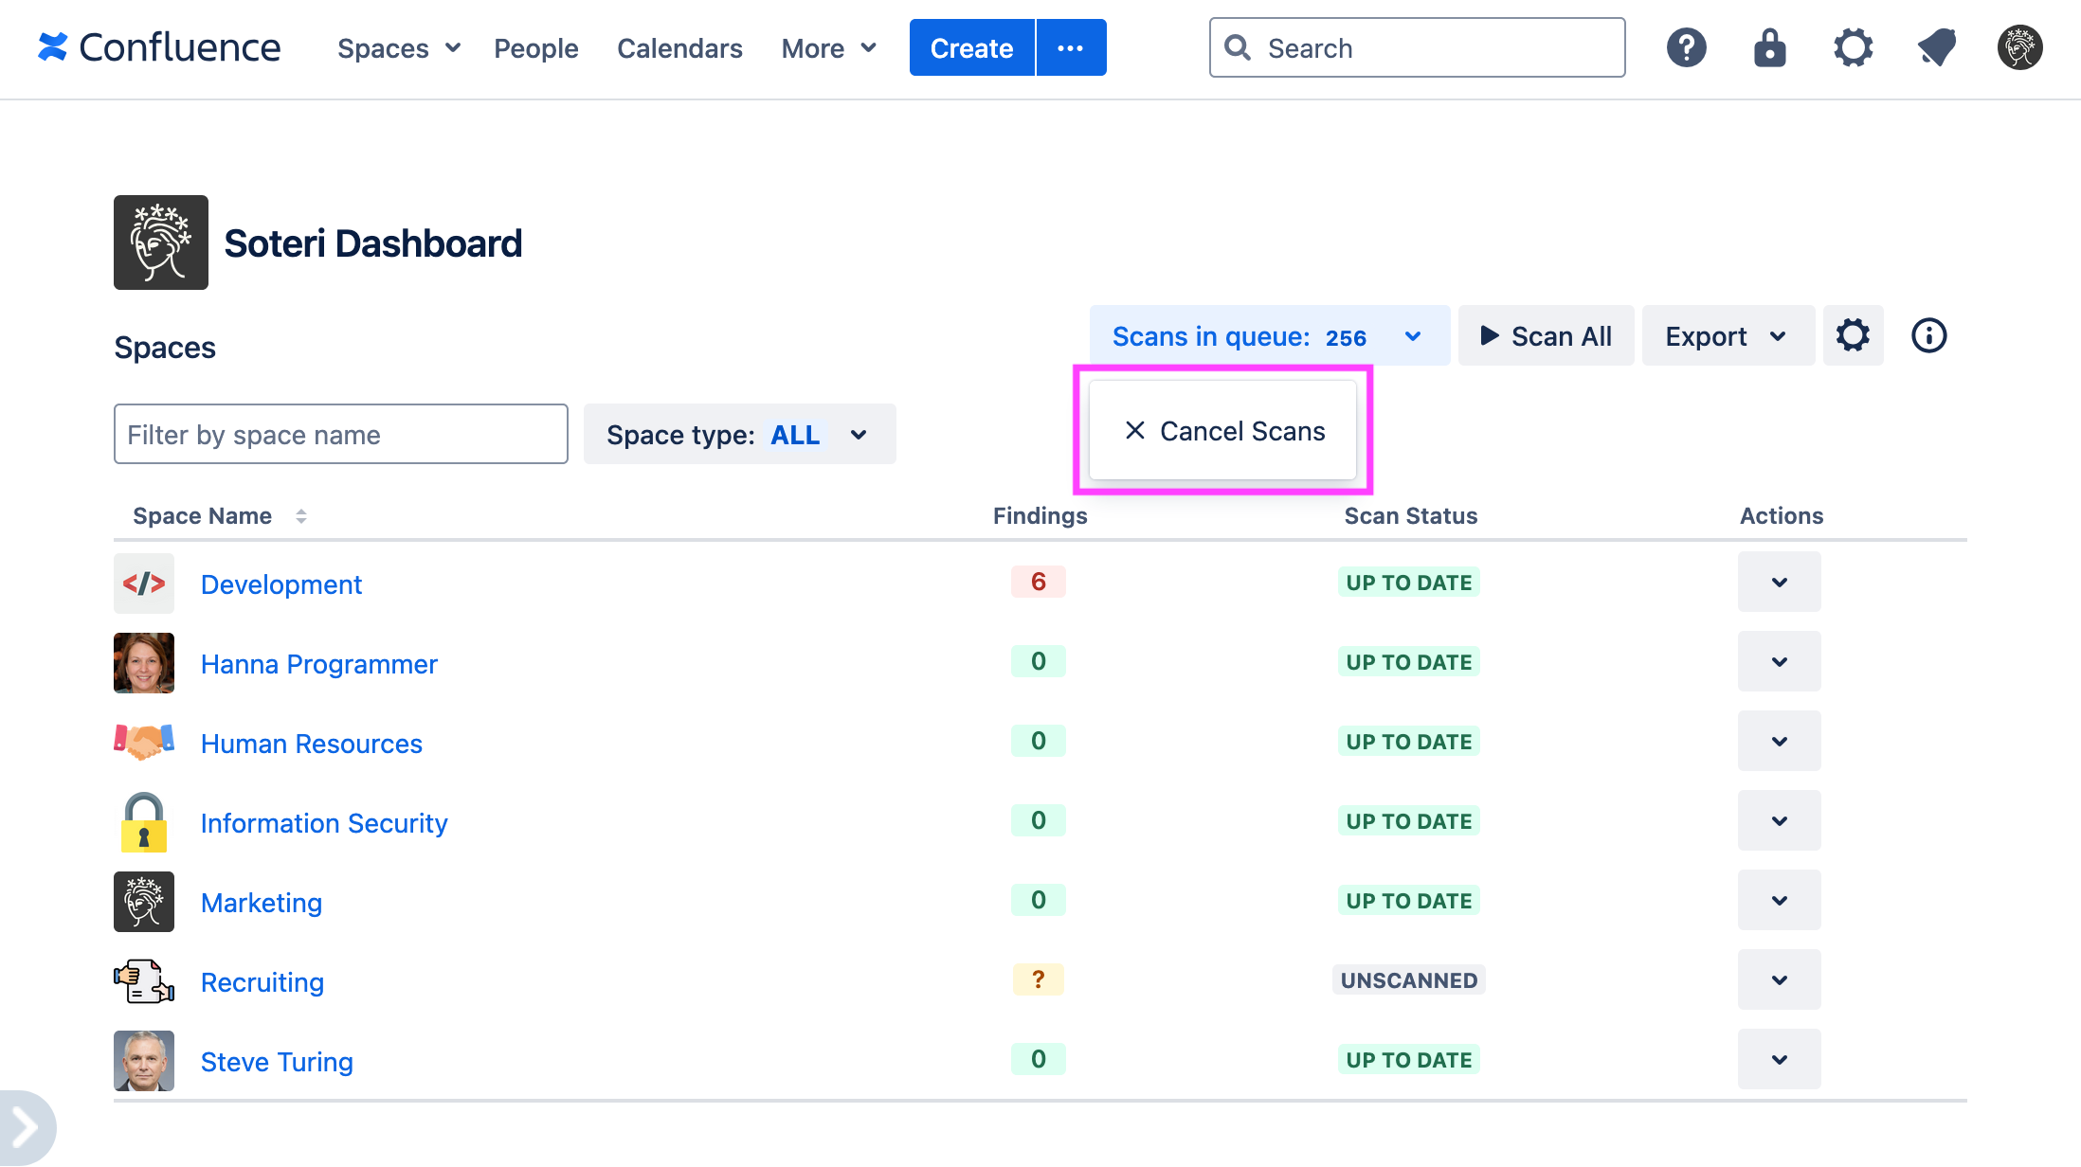2081x1167 pixels.
Task: Click the Development space code icon
Action: (143, 583)
